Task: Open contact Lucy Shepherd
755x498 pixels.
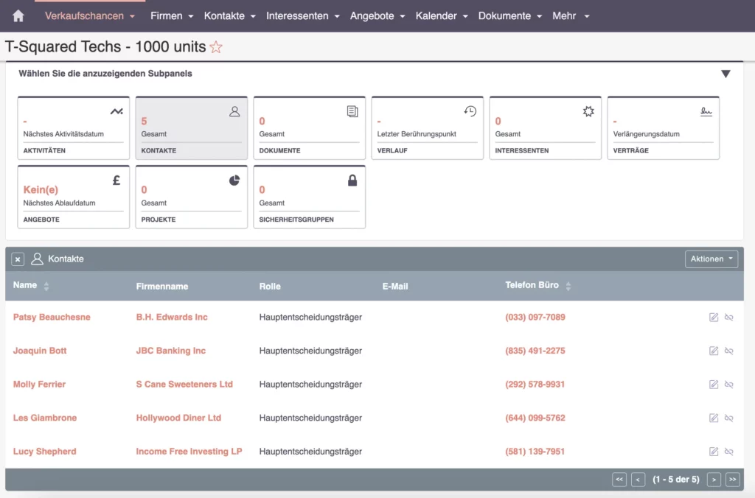Action: pos(45,452)
